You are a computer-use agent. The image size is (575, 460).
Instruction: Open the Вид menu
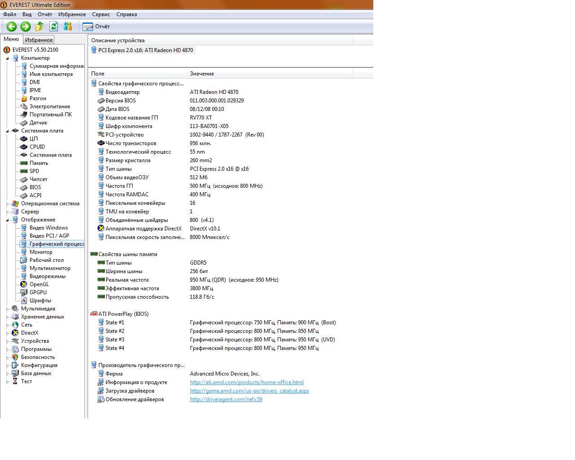pyautogui.click(x=27, y=14)
